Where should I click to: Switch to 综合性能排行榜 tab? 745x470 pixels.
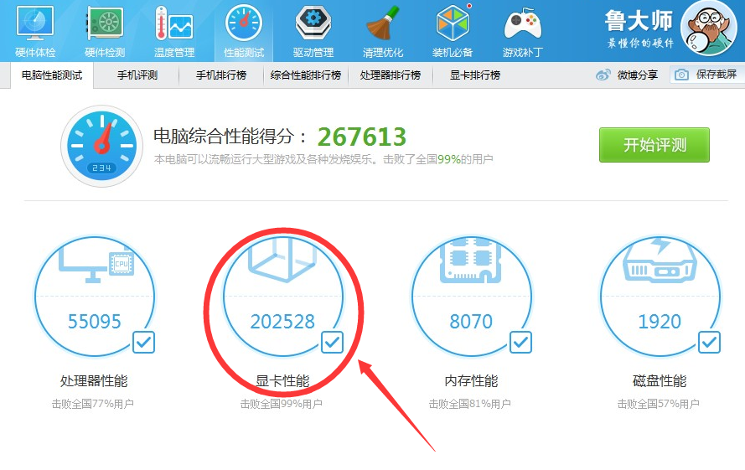pyautogui.click(x=306, y=75)
